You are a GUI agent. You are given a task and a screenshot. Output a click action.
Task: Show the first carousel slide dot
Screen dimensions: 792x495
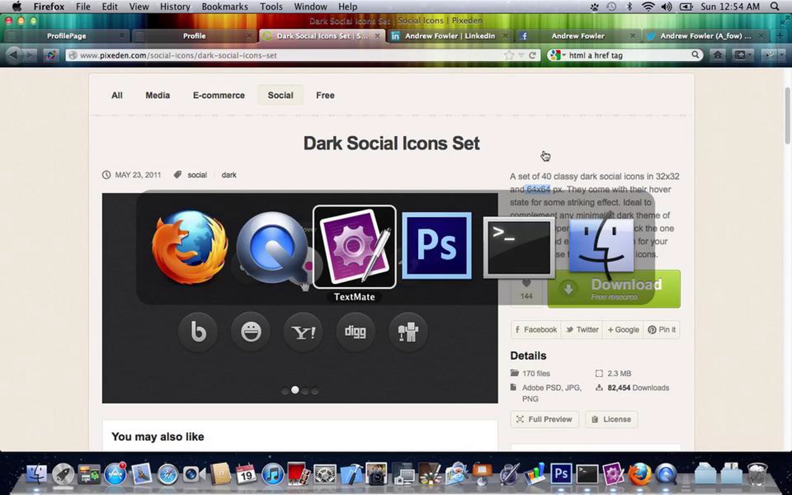coord(285,391)
